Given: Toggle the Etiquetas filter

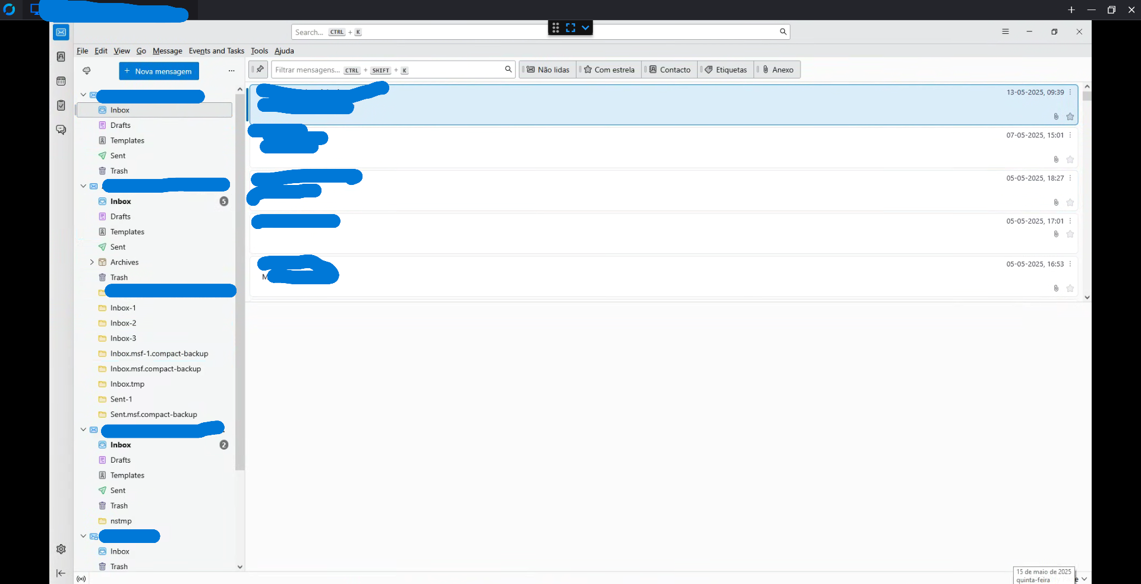Looking at the screenshot, I should tap(726, 70).
